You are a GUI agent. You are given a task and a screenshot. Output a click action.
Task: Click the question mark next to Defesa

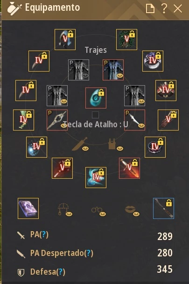(61, 272)
